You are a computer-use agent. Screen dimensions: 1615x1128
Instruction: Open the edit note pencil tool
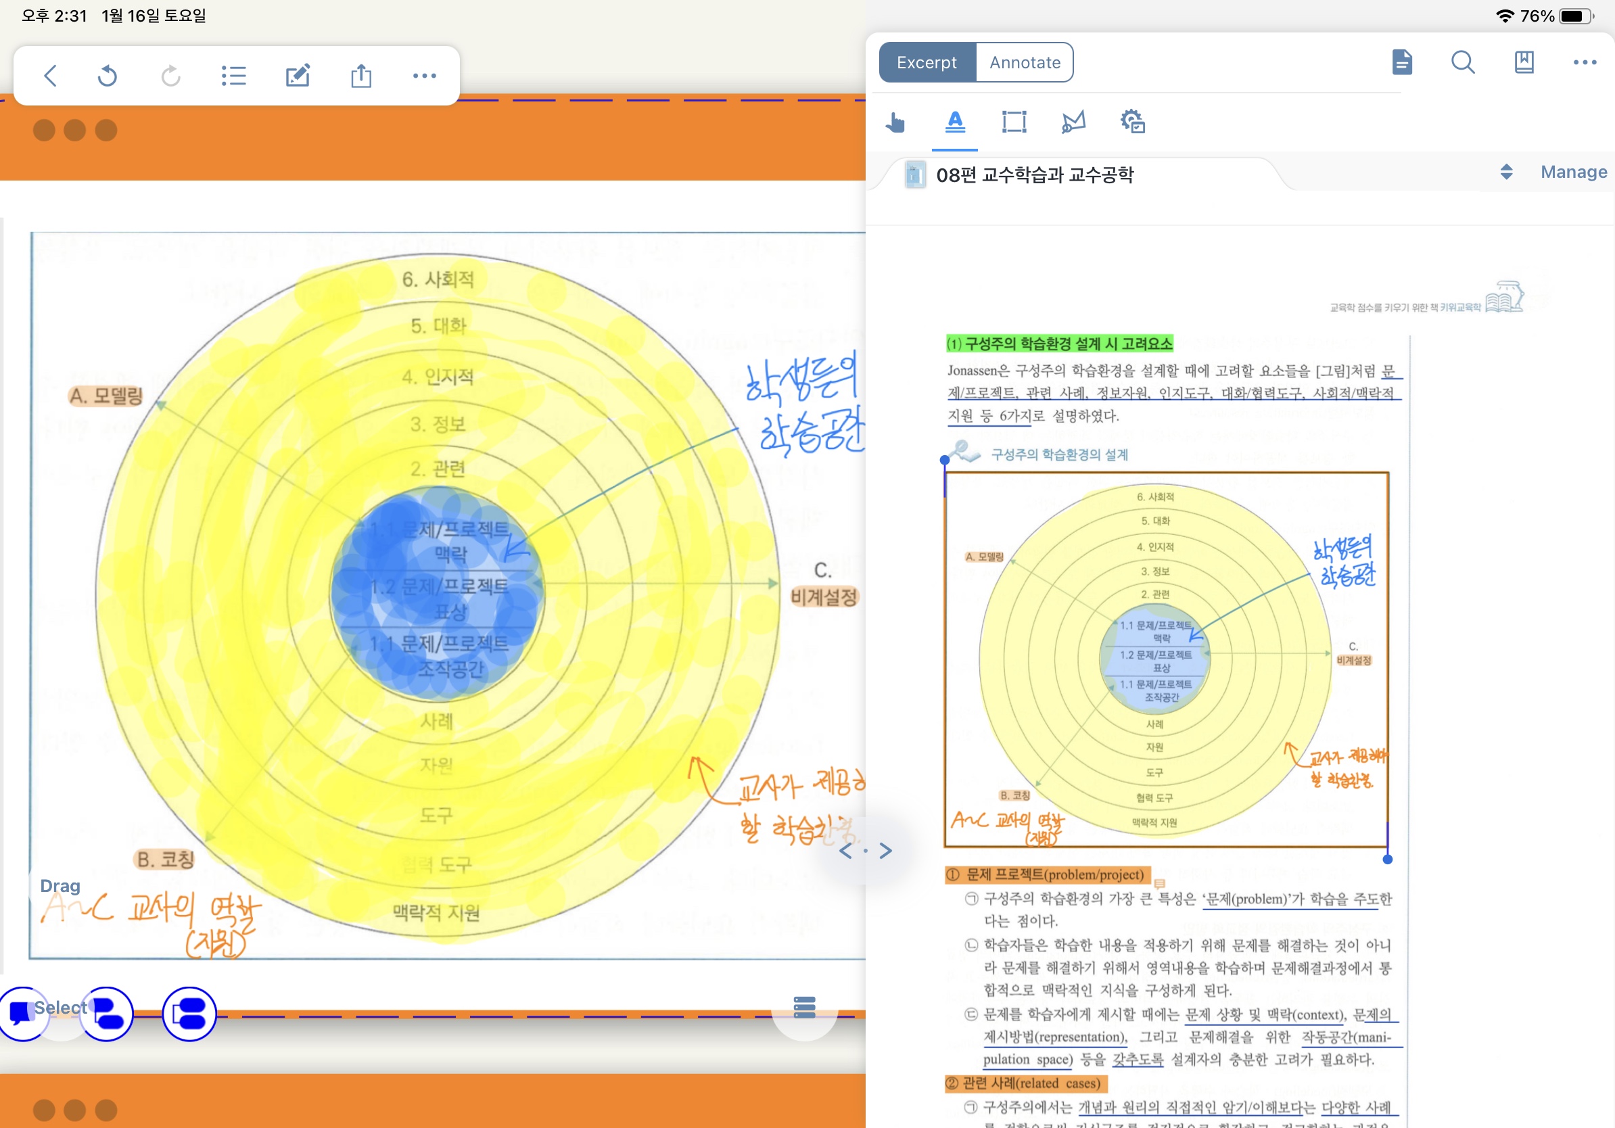[x=298, y=75]
